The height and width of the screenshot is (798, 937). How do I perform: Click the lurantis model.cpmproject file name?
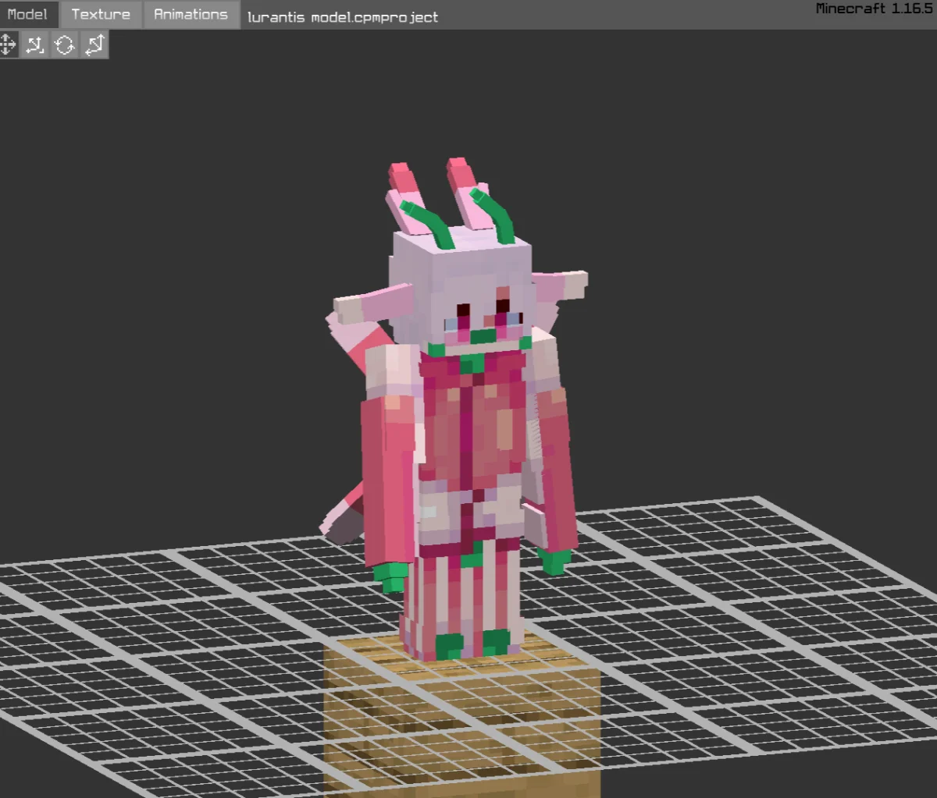[x=343, y=17]
